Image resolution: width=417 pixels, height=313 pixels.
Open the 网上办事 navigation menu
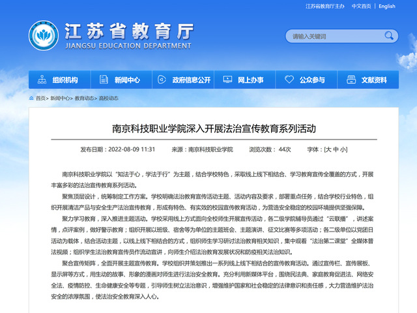pos(250,80)
